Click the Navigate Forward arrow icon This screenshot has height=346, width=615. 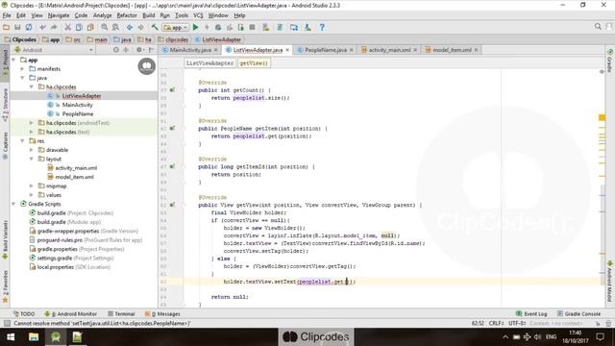pos(141,28)
